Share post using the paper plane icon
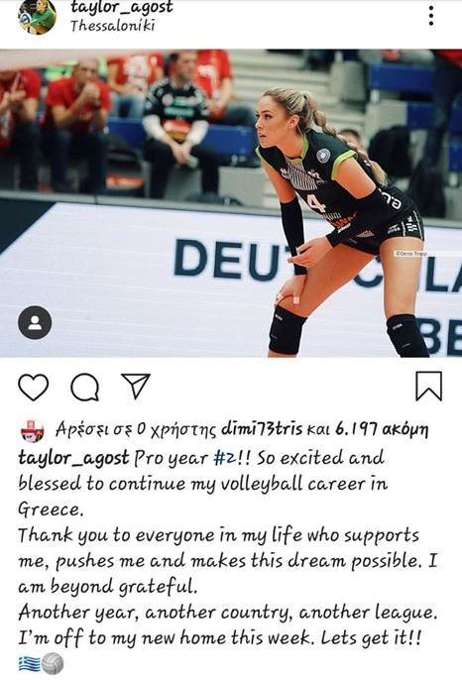 click(136, 386)
